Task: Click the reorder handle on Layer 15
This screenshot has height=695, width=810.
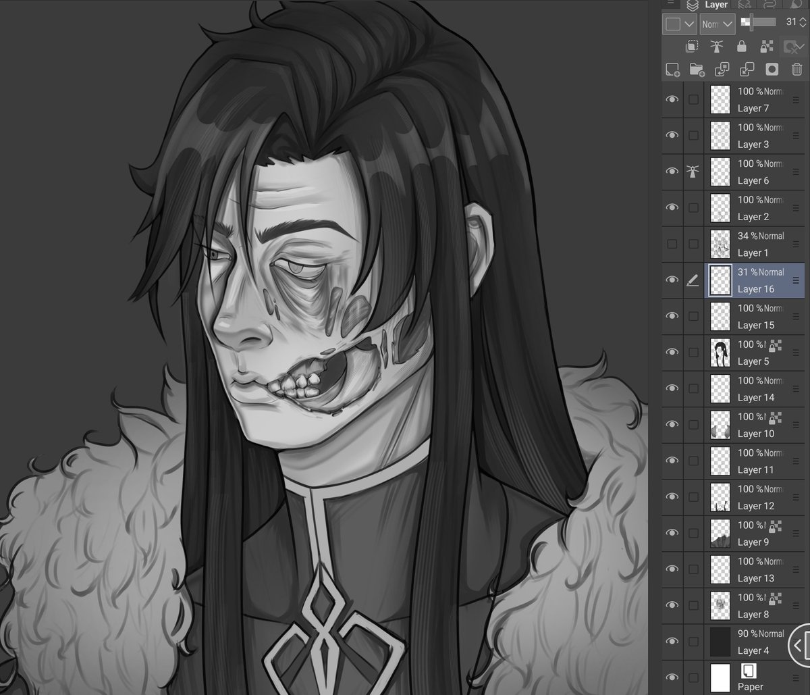Action: pos(795,316)
